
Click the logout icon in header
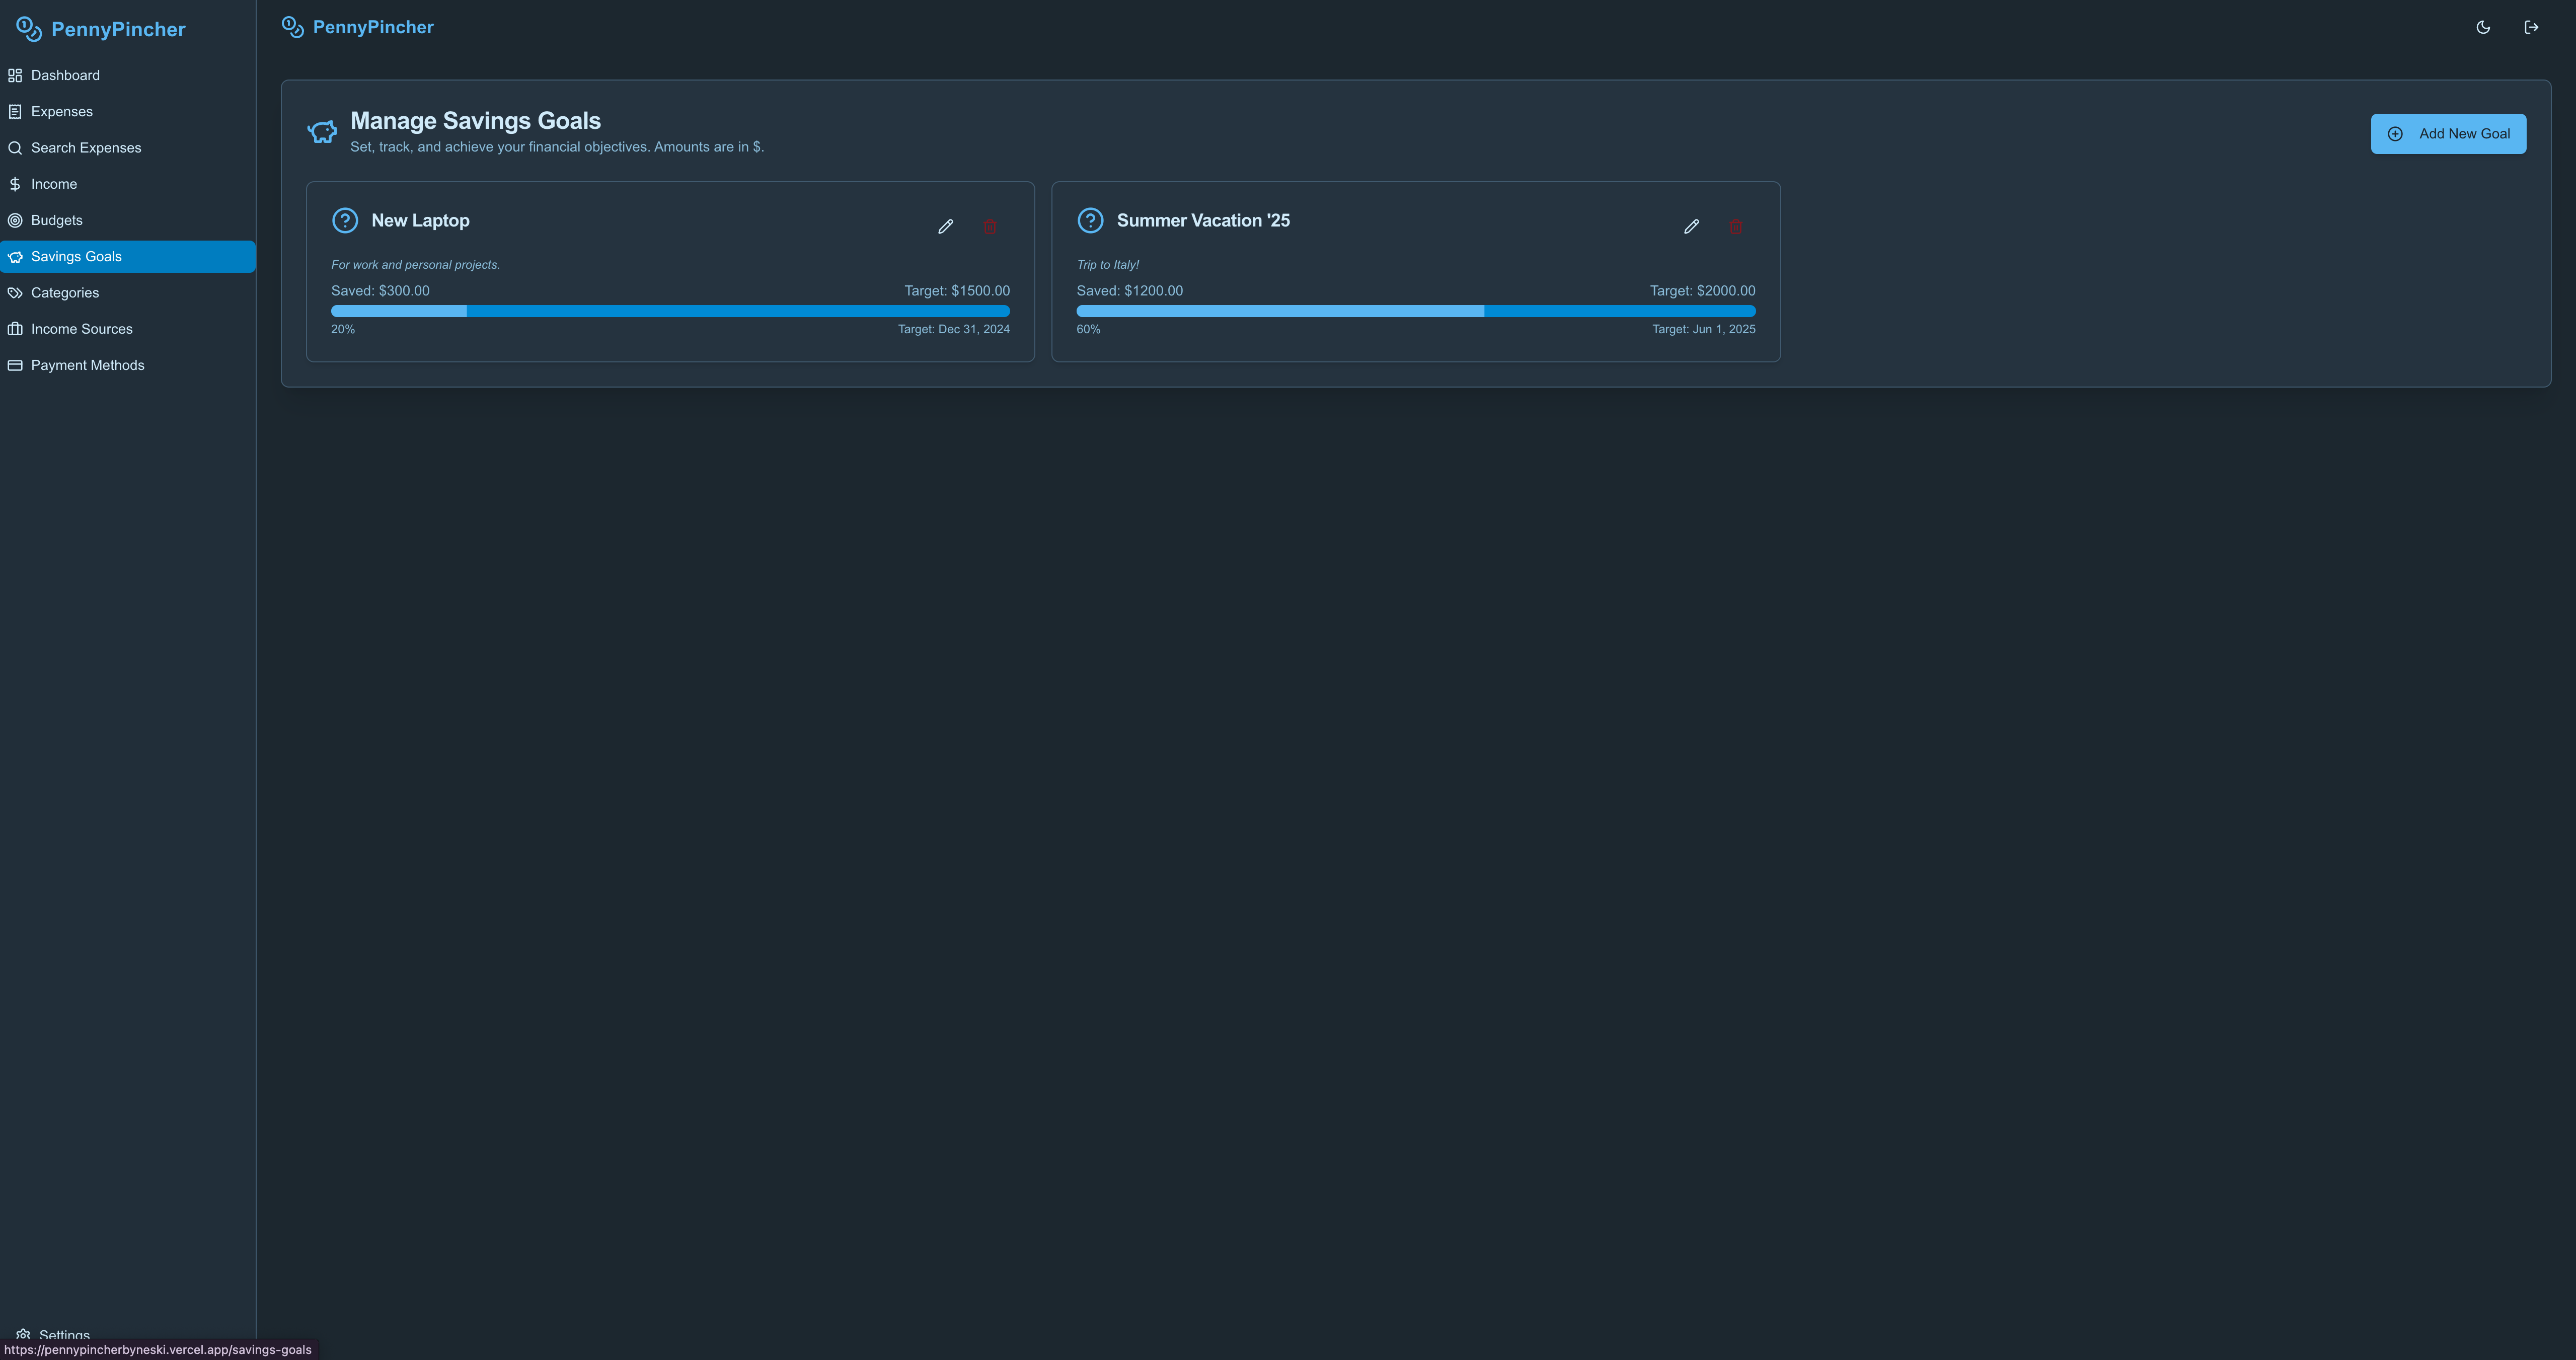coord(2531,27)
